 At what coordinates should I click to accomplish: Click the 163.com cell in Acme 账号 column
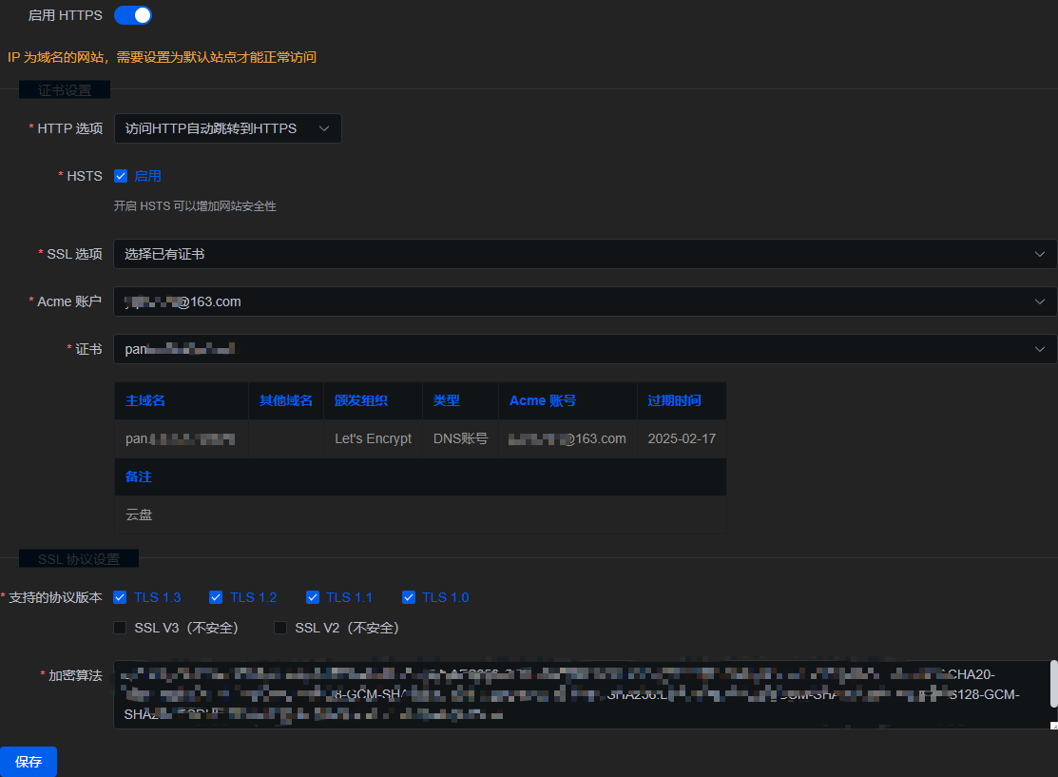[567, 438]
